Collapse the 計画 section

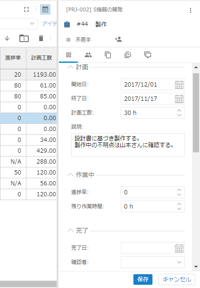coord(70,67)
